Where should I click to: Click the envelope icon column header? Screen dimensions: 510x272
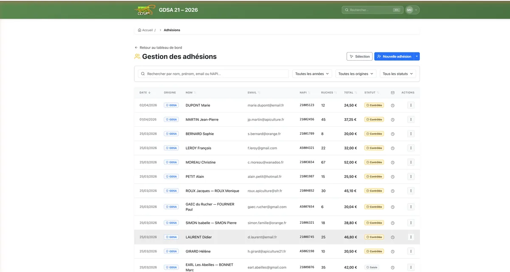pos(392,92)
